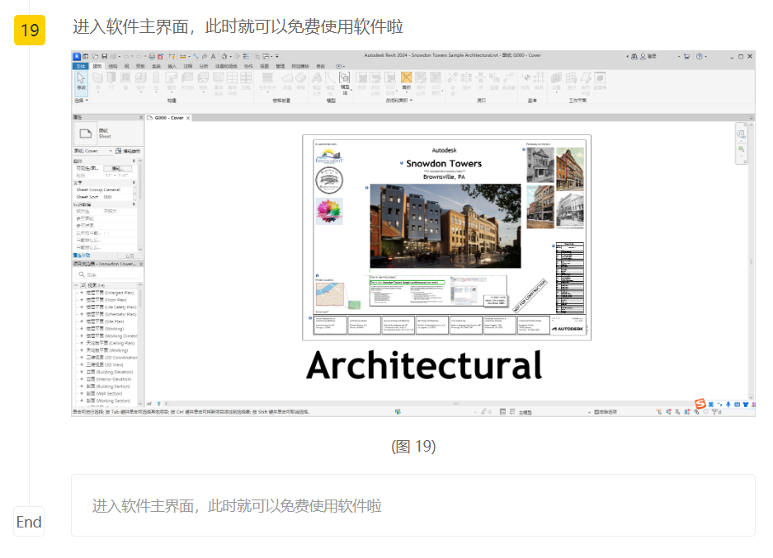Screen dimensions: 773x558
Task: Open the File menu tab
Action: point(80,65)
